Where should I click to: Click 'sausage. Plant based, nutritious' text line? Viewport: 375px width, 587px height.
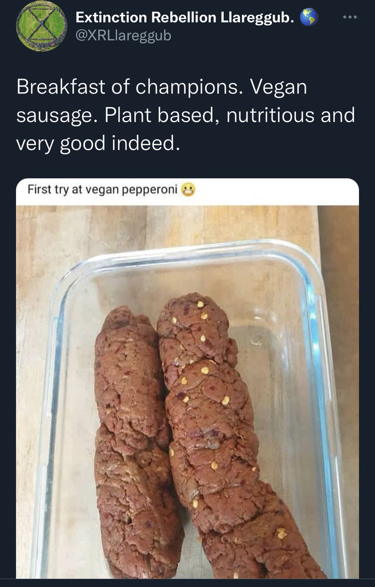coord(185,115)
